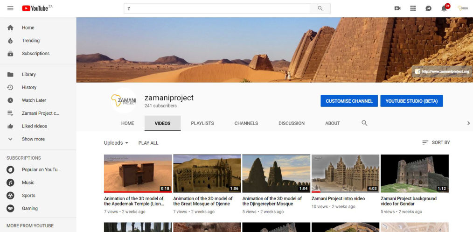This screenshot has width=473, height=232.
Task: Open the notifications bell
Action: pos(445,8)
